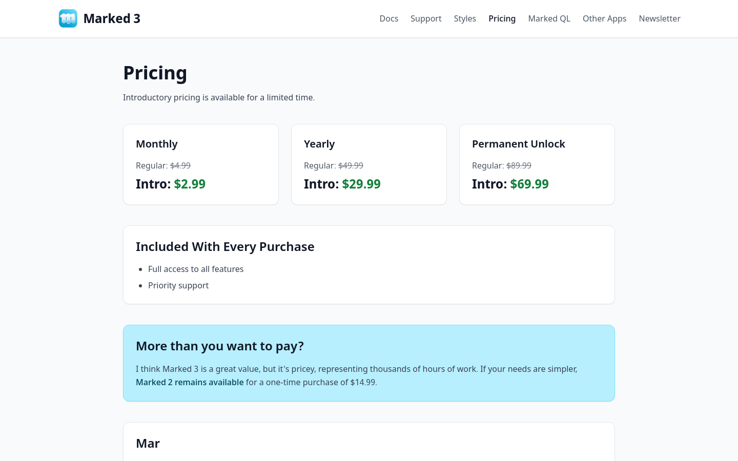This screenshot has width=738, height=461.
Task: Click the Monthly regular price $4.99
Action: tap(180, 165)
